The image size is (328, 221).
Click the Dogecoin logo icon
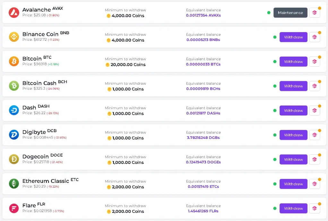point(14,159)
